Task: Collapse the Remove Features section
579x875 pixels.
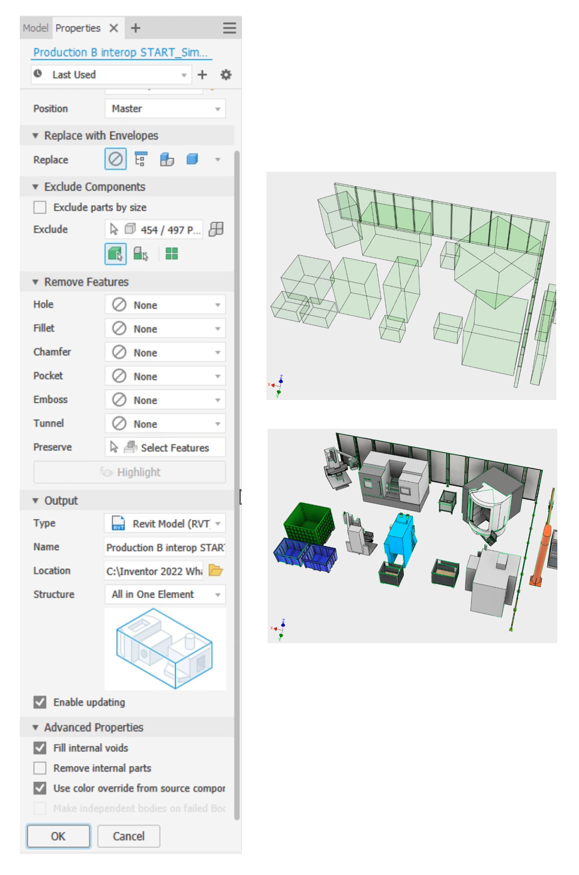Action: (x=35, y=282)
